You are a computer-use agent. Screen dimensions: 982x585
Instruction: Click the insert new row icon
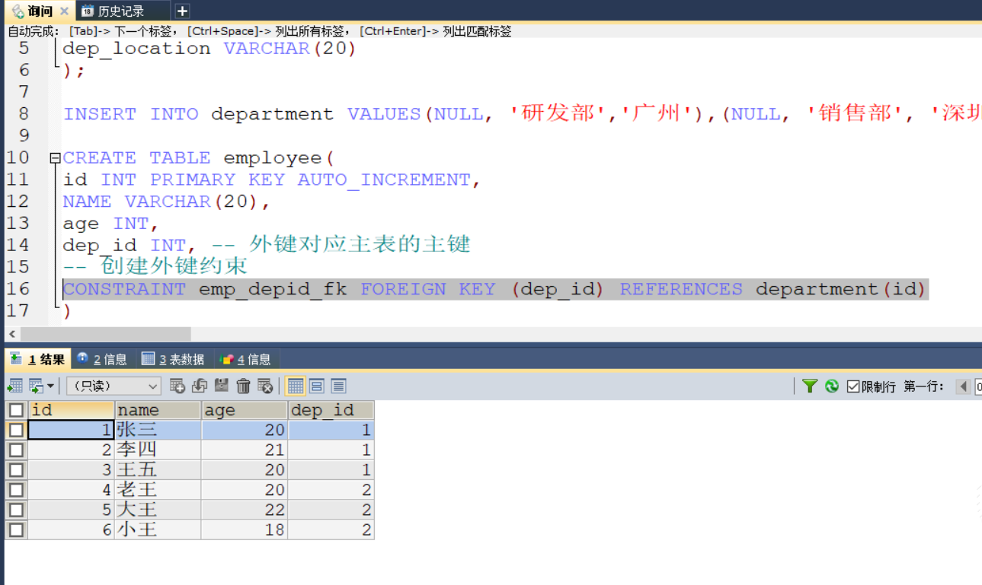click(177, 386)
